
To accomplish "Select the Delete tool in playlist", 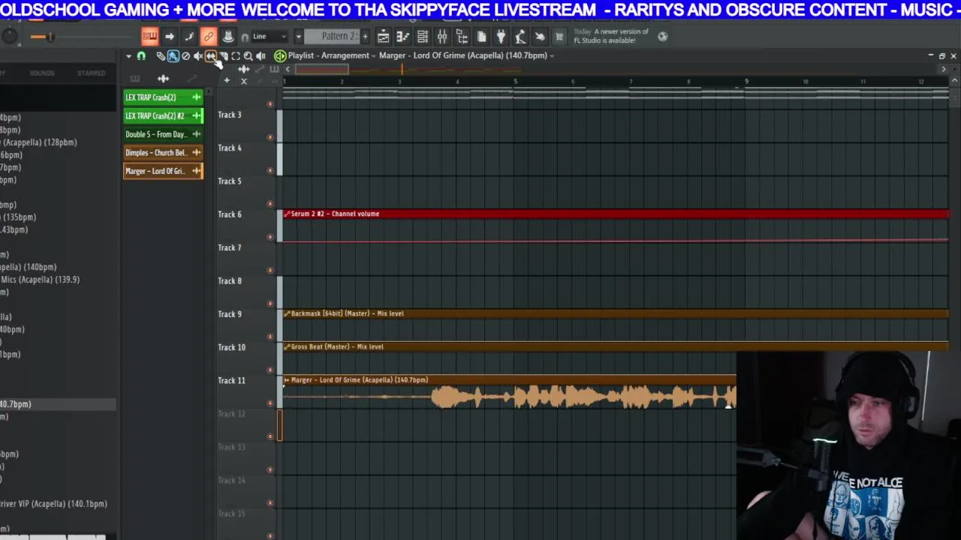I will tap(186, 56).
